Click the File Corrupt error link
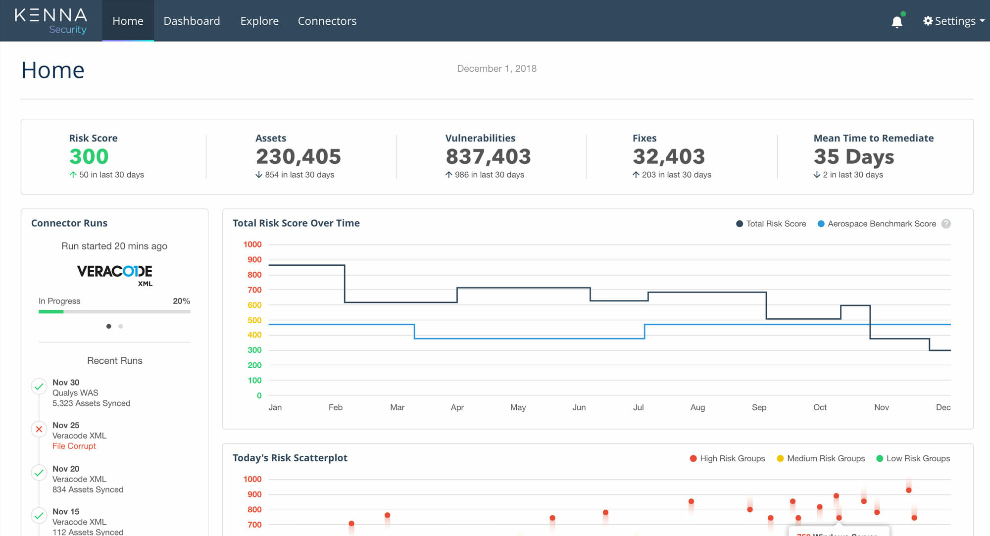The height and width of the screenshot is (536, 990). (x=74, y=446)
